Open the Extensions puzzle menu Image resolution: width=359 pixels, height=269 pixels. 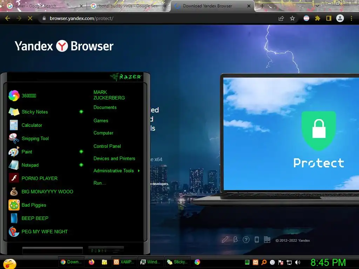pos(318,18)
